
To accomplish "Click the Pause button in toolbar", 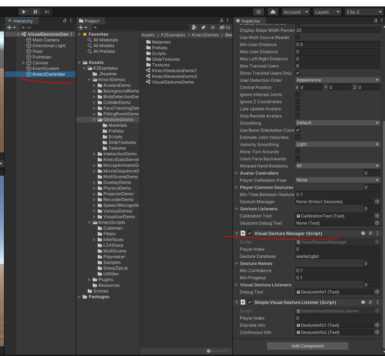I will click(35, 12).
